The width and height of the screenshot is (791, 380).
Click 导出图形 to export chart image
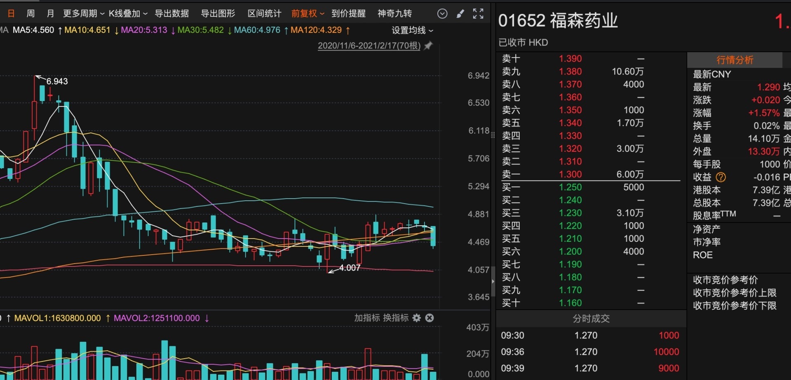218,14
